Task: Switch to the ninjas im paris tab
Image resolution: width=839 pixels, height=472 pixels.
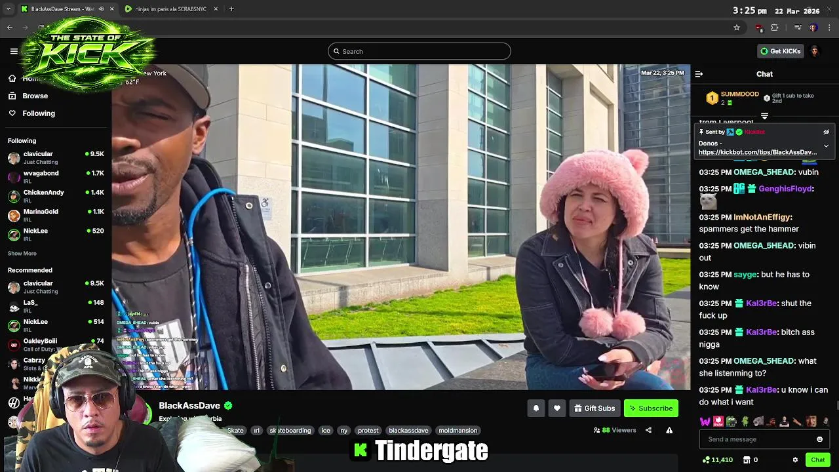Action: pyautogui.click(x=170, y=9)
